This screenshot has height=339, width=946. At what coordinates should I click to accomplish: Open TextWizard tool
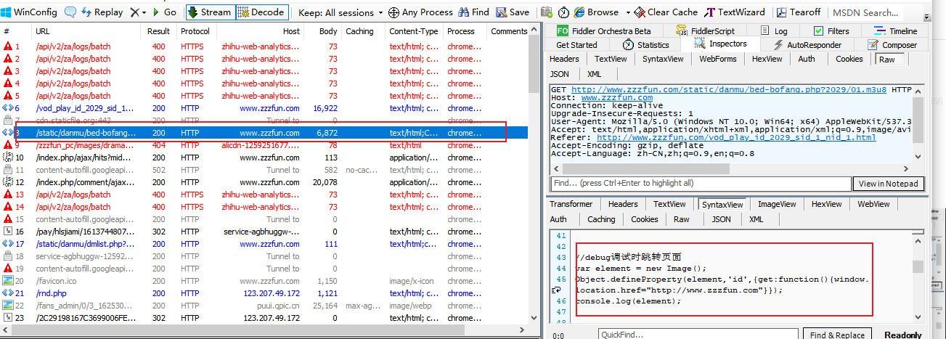point(735,12)
